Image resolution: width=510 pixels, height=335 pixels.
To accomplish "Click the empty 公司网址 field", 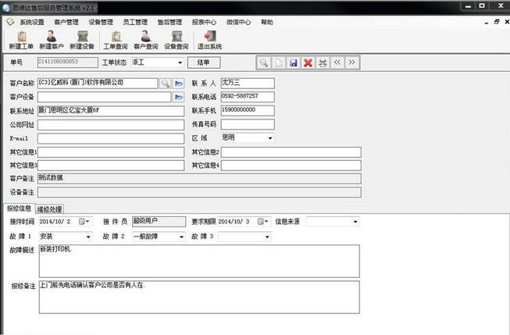I will tap(111, 125).
